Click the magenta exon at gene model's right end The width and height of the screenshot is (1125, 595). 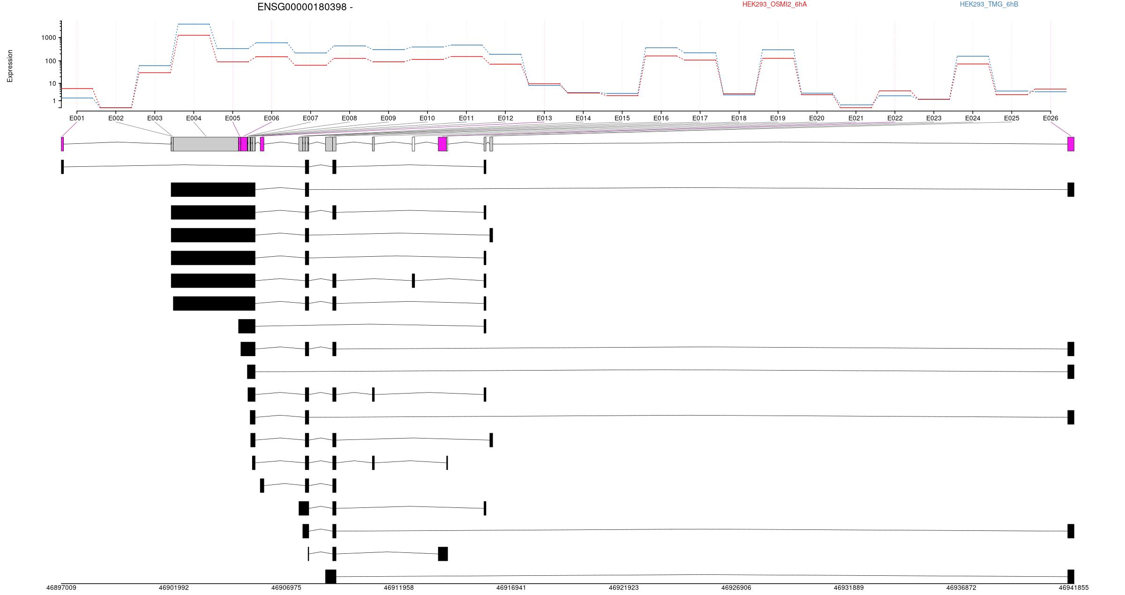[x=1071, y=144]
